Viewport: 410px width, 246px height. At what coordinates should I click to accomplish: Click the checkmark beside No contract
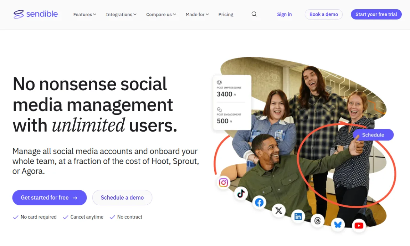pos(112,217)
